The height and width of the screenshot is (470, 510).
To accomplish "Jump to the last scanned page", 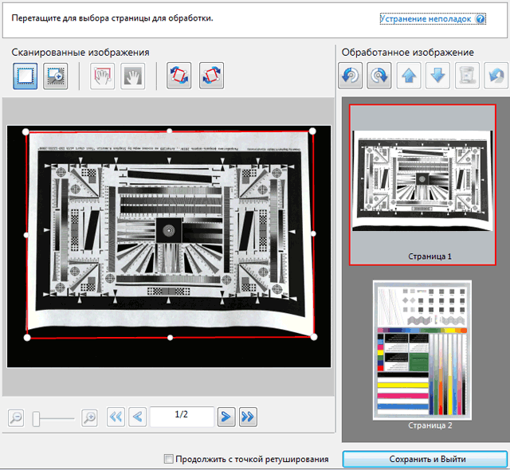I will [248, 416].
